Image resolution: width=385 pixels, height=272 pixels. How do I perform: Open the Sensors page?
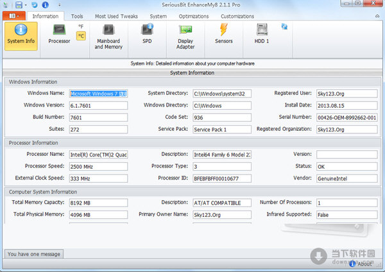pos(224,35)
